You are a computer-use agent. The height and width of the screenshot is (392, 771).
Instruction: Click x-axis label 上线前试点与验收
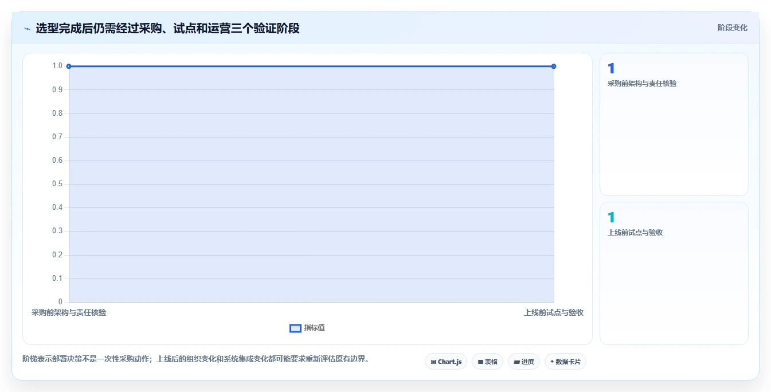[554, 313]
